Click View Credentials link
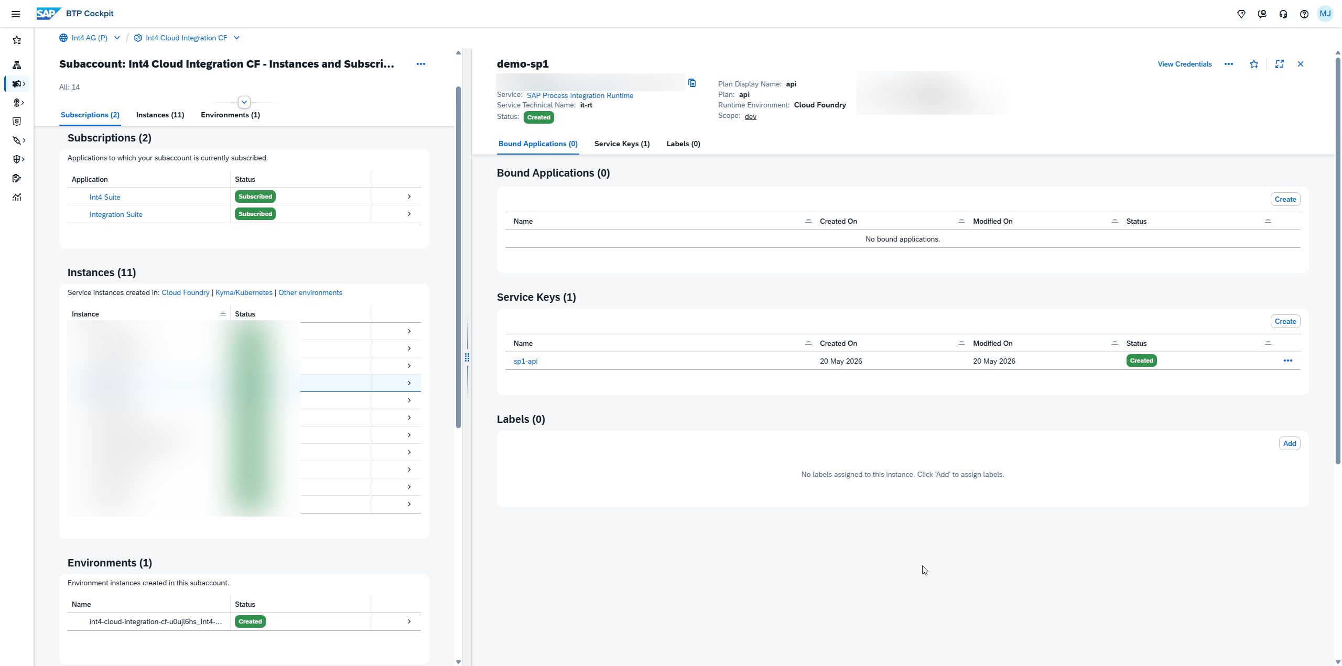Viewport: 1342px width, 666px height. pos(1185,64)
